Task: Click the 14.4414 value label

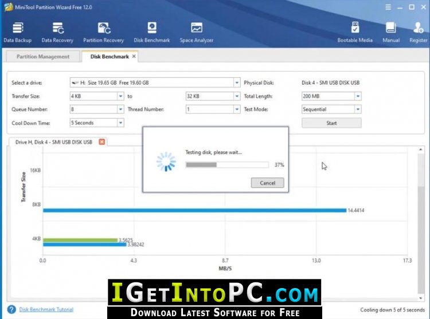Action: pyautogui.click(x=356, y=210)
